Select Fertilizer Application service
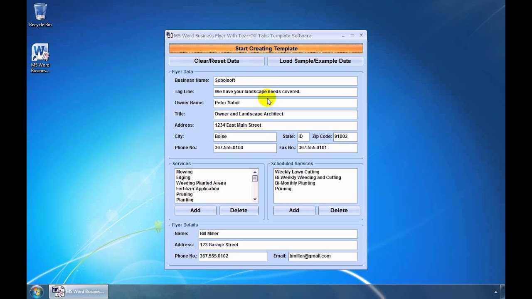Screen dimensions: 532x299 [x=197, y=189]
